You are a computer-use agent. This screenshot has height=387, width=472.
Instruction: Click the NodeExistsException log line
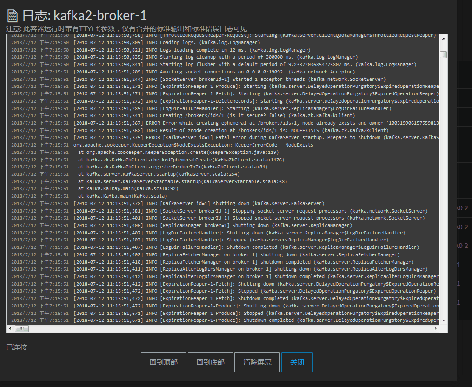pos(162,145)
